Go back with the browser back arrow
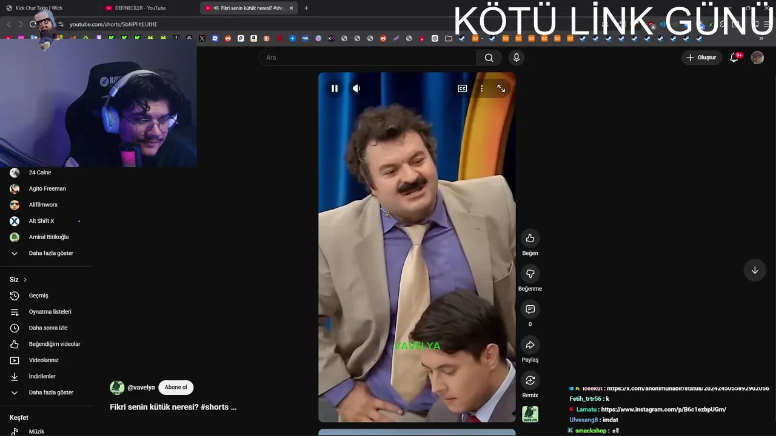Image resolution: width=776 pixels, height=436 pixels. [8, 24]
